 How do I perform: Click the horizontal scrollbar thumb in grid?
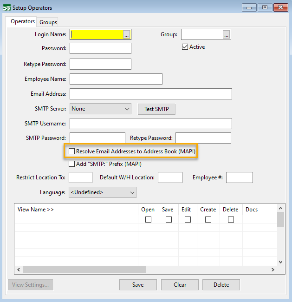click(84, 269)
